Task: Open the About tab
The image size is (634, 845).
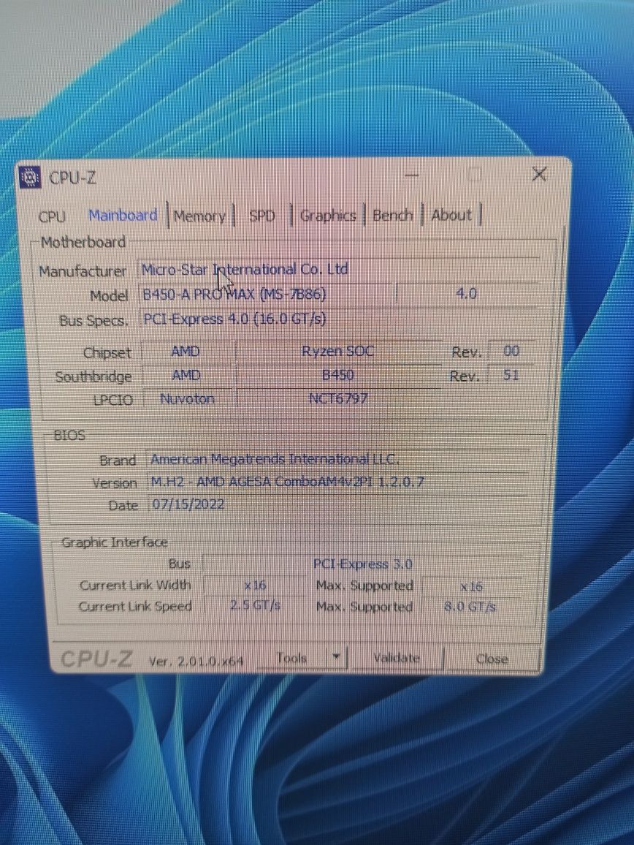Action: (x=451, y=215)
